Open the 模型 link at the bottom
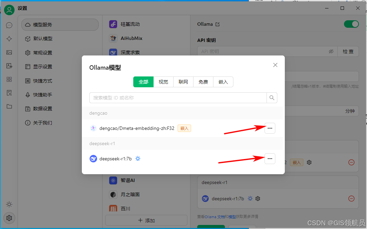The height and width of the screenshot is (229, 367). point(232,217)
